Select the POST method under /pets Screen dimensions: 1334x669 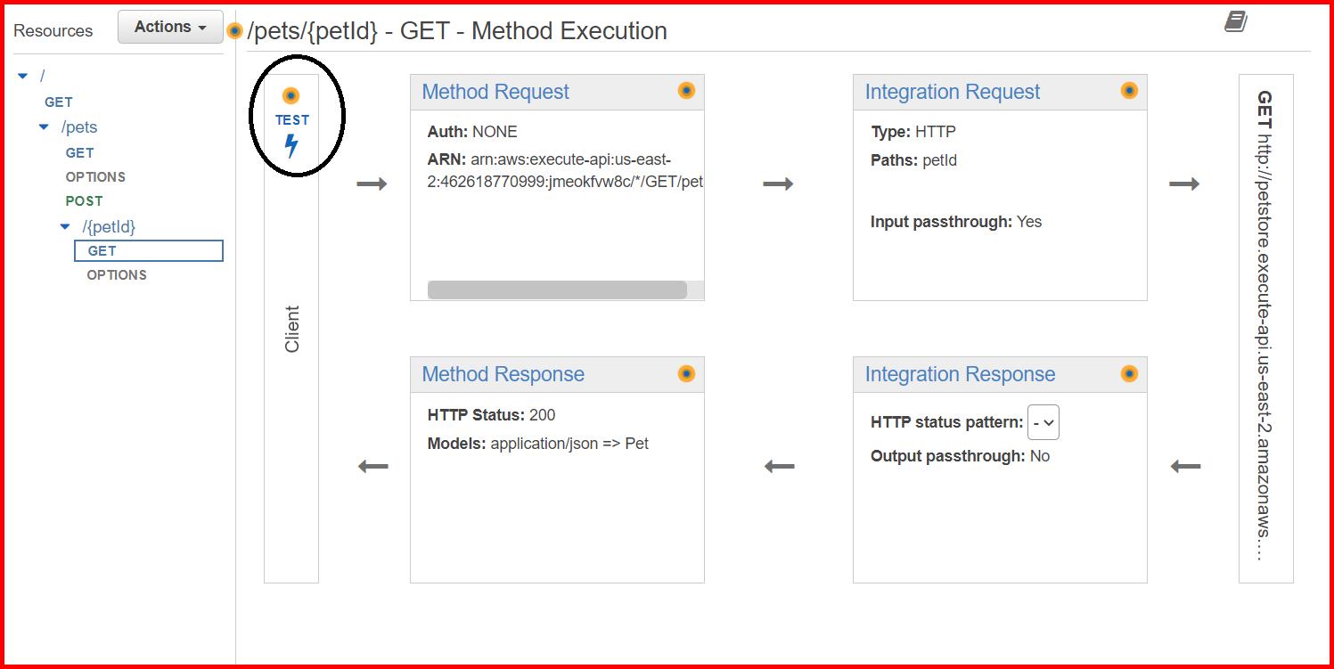tap(84, 201)
